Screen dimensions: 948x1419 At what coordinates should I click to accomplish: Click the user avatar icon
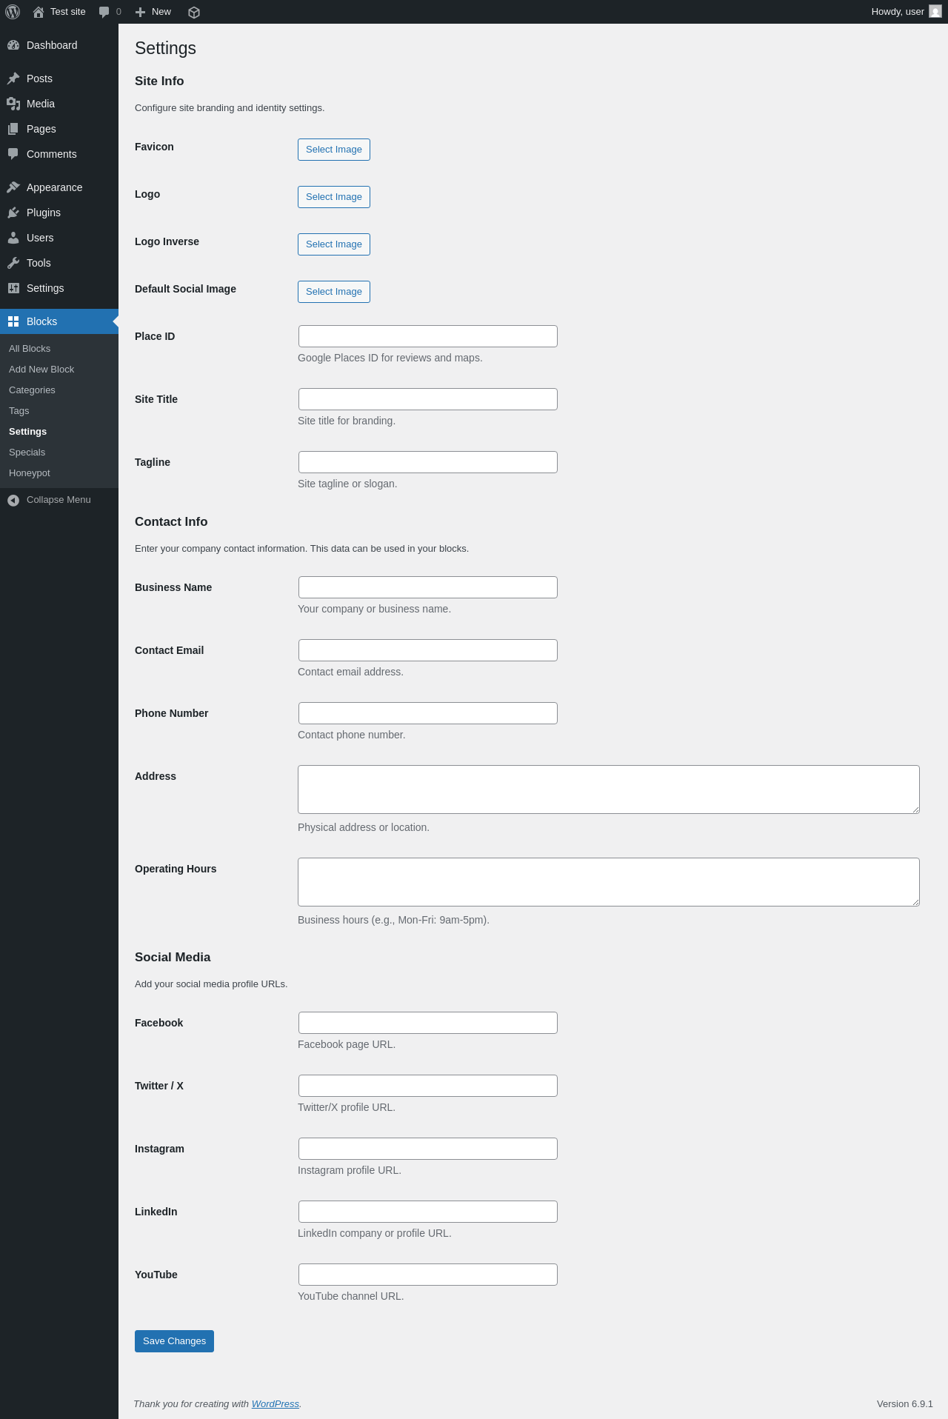(935, 12)
